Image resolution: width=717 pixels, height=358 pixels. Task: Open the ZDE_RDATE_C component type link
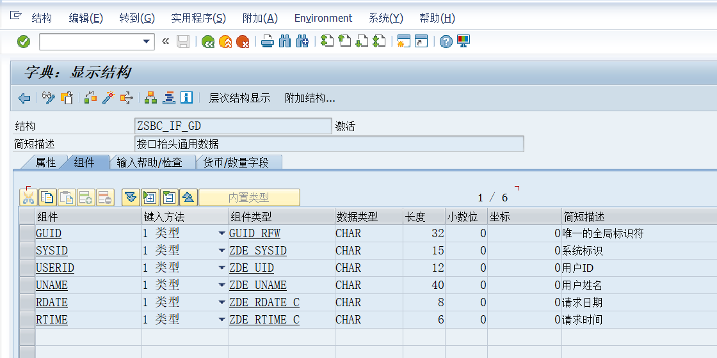point(264,302)
